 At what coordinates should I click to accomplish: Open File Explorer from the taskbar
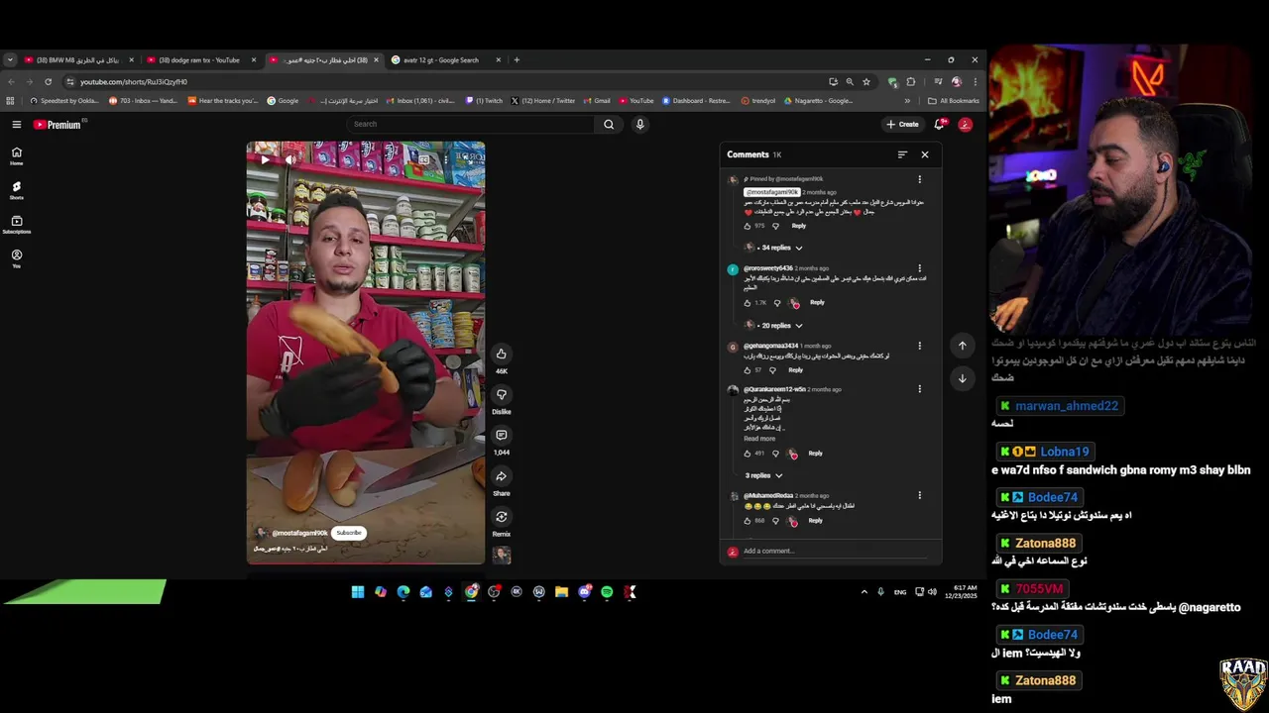pos(561,592)
